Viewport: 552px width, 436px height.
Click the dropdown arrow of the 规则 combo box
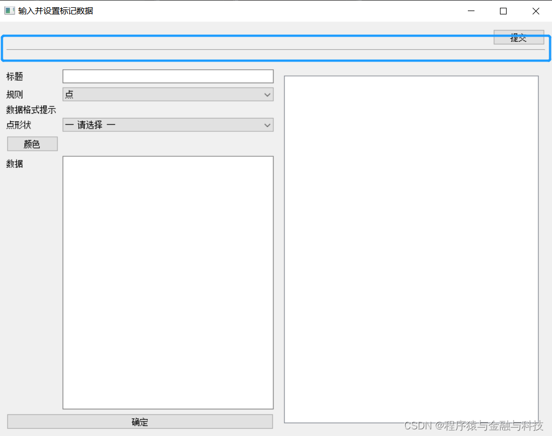(x=267, y=94)
